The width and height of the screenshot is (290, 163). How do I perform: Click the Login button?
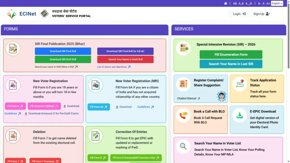239,14
